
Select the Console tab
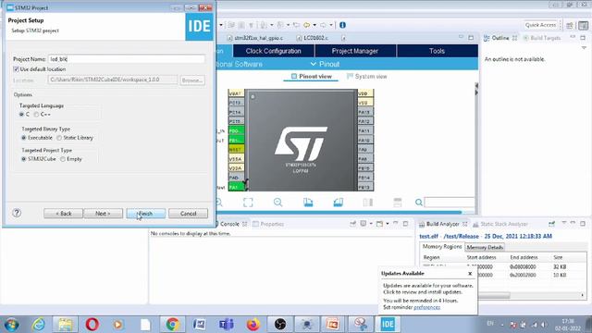(229, 224)
